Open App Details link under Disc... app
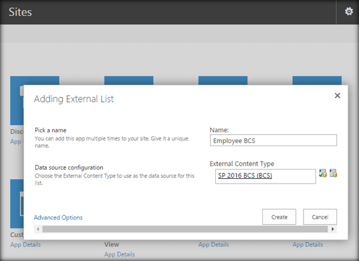Image resolution: width=359 pixels, height=261 pixels. point(17,141)
